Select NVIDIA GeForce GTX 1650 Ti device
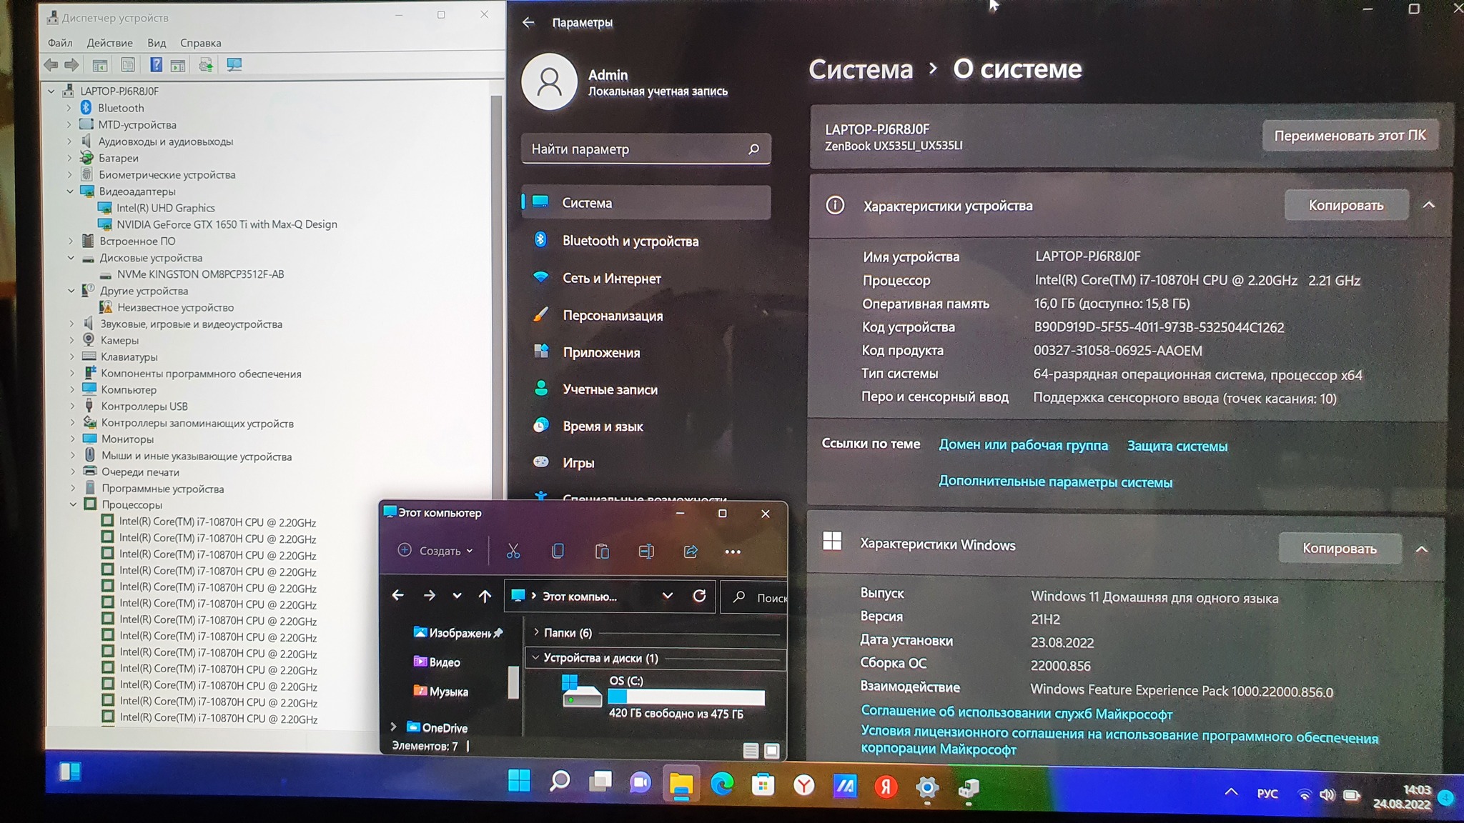 click(x=227, y=224)
